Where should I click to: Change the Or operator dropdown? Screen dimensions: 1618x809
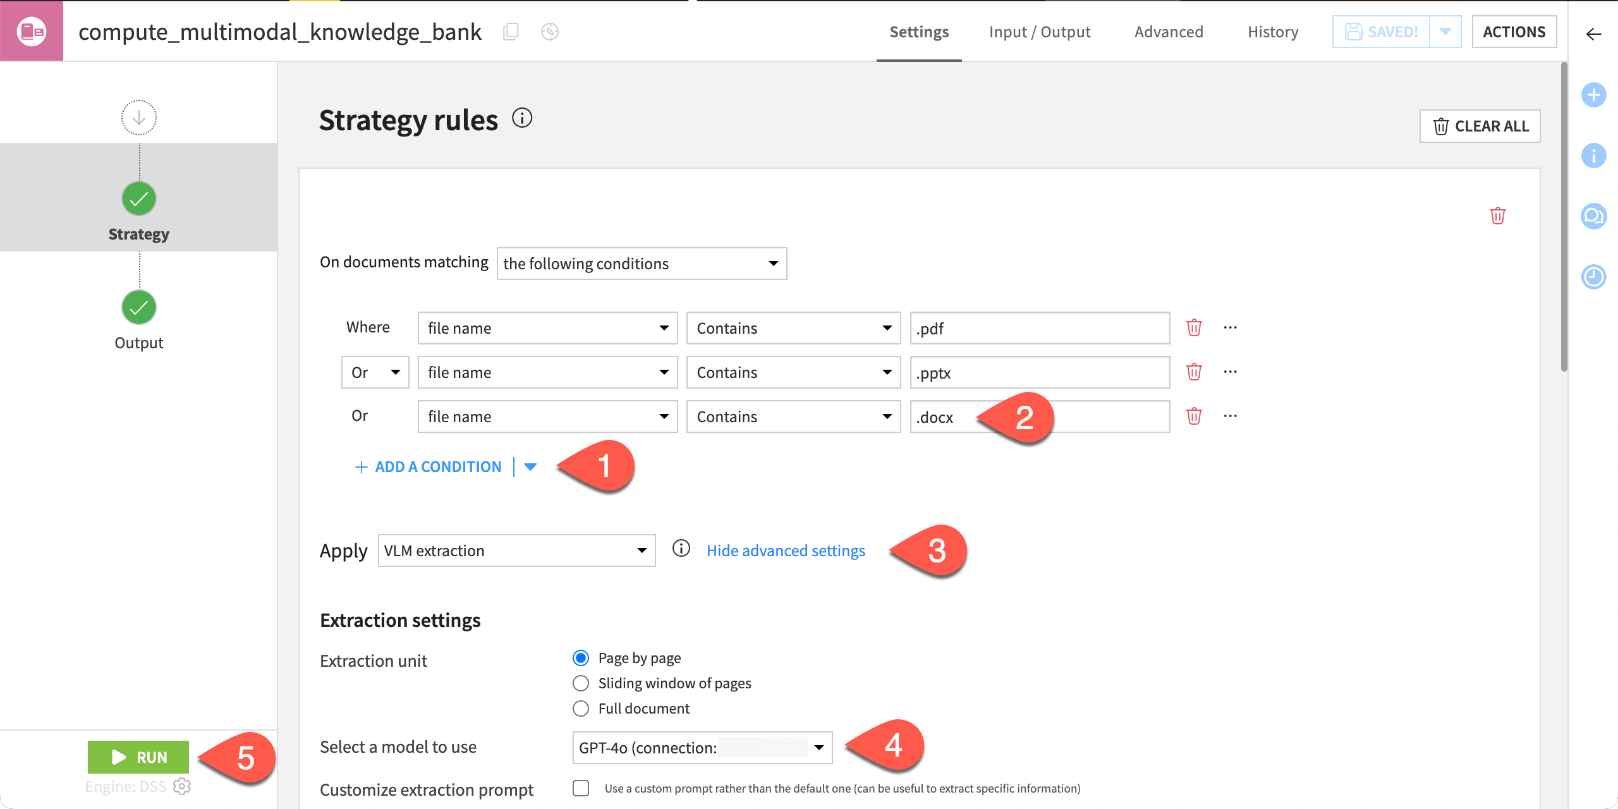coord(375,372)
